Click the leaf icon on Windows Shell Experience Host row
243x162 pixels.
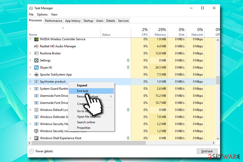pyautogui.click(x=128, y=138)
